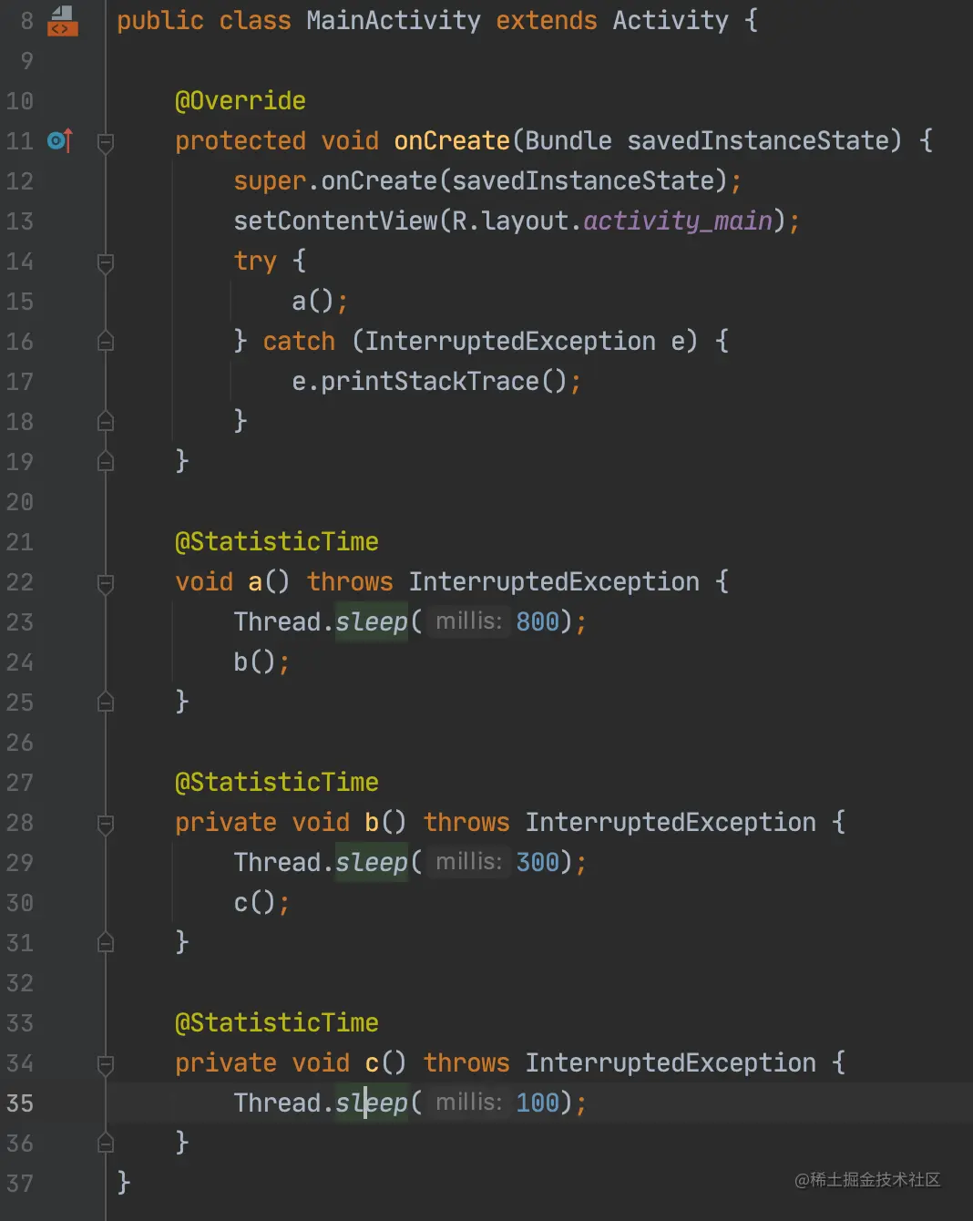Click line number 20 in the gutter

click(x=20, y=502)
